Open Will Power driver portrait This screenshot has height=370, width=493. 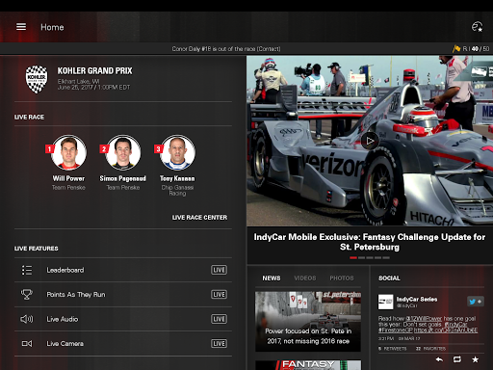(x=68, y=152)
